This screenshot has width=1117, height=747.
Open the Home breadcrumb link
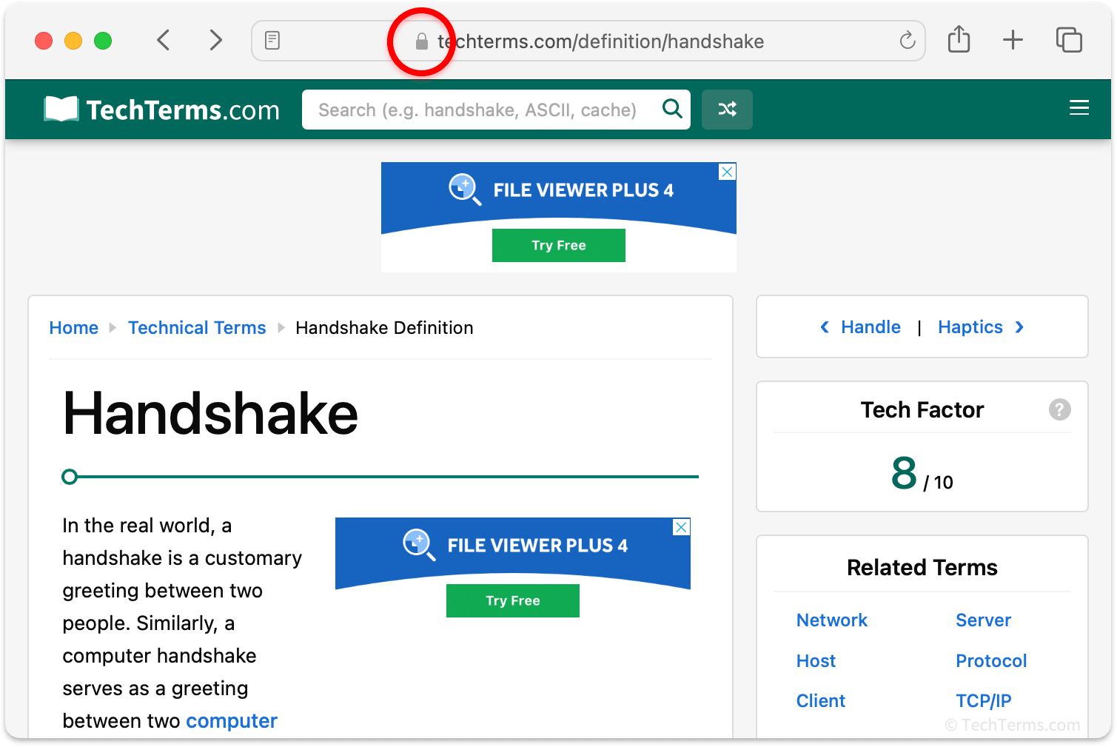[x=73, y=327]
